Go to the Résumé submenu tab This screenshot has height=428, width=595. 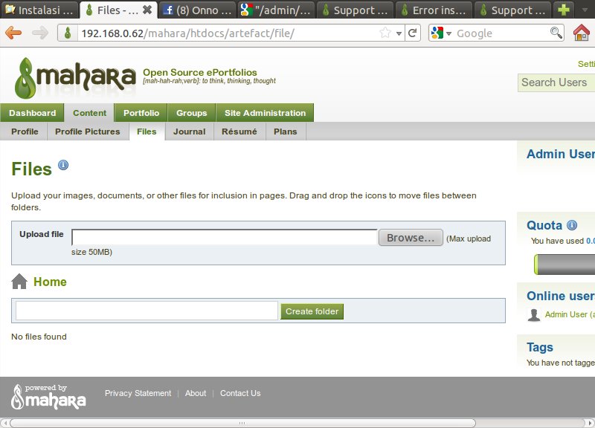239,132
